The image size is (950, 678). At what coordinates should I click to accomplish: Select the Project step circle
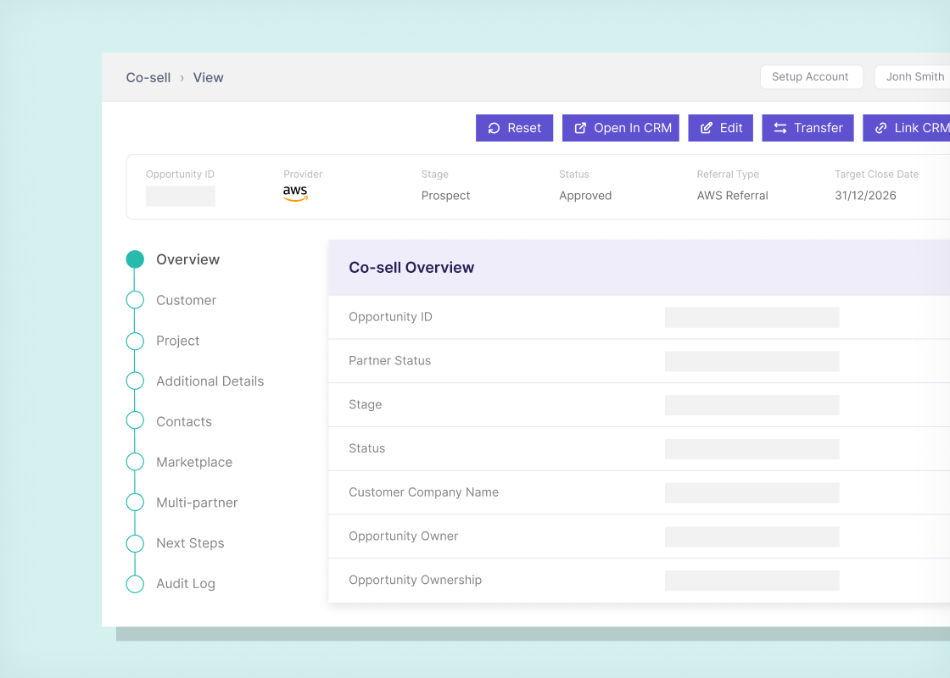pos(135,341)
